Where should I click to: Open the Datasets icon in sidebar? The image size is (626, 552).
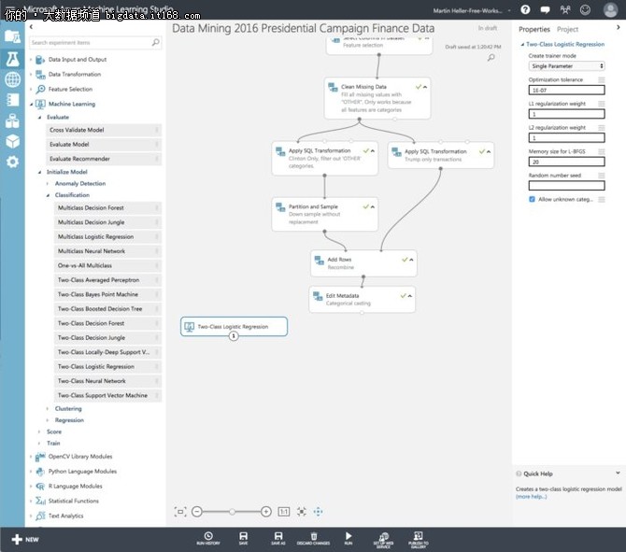[12, 120]
